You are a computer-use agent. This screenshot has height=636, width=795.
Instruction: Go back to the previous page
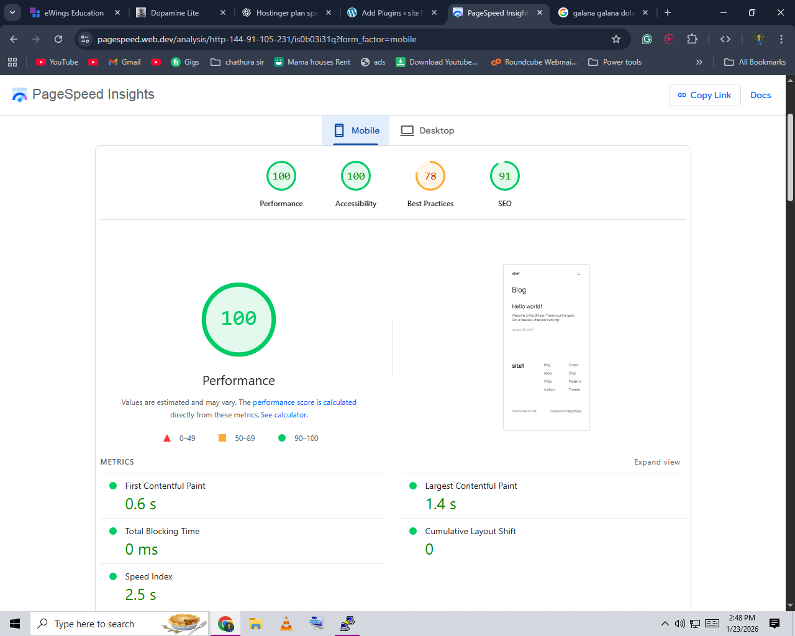(x=14, y=39)
